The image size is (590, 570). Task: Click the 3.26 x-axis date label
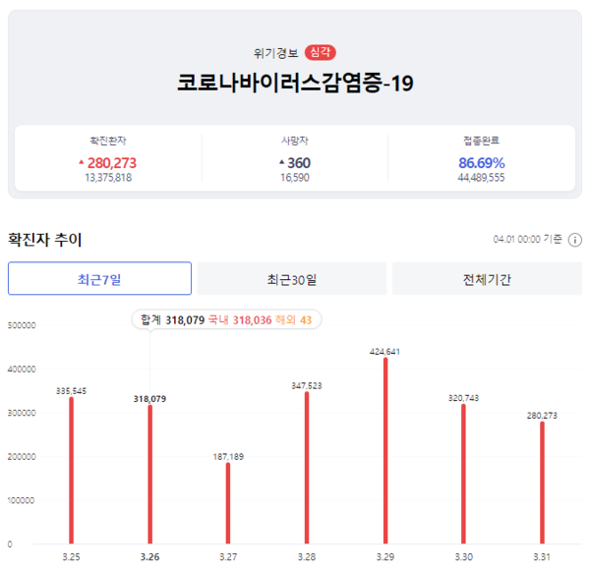149,557
